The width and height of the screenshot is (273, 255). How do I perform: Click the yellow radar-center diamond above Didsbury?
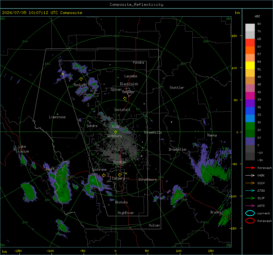(116, 132)
